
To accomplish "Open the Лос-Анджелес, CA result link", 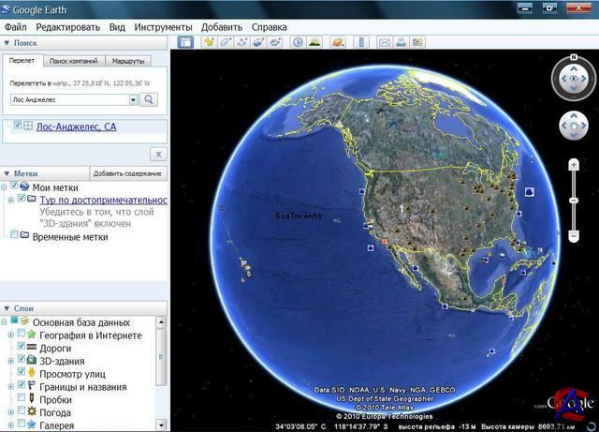I will [76, 127].
